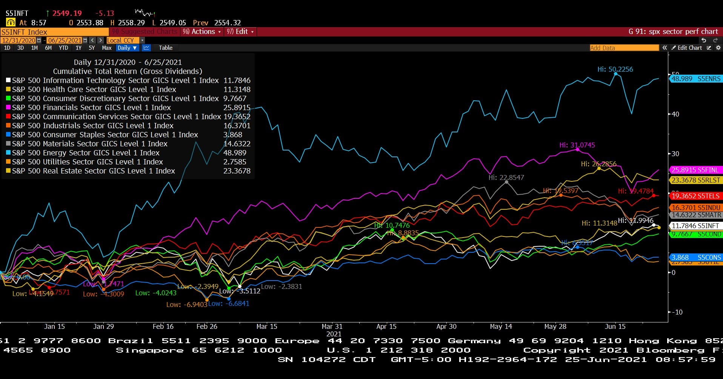Click Communication Services legend red swatch
This screenshot has width=723, height=379.
(x=8, y=117)
